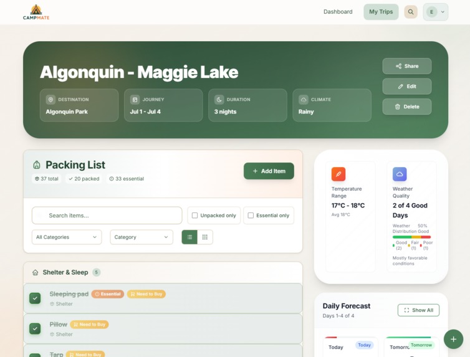Click Need to Buy tag on Tarp
This screenshot has height=357, width=470.
pos(85,355)
